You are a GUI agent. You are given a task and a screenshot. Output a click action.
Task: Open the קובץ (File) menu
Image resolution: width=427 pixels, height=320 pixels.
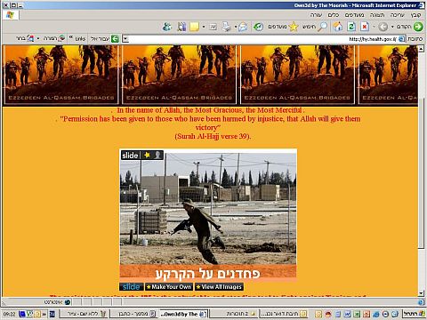[x=415, y=15]
